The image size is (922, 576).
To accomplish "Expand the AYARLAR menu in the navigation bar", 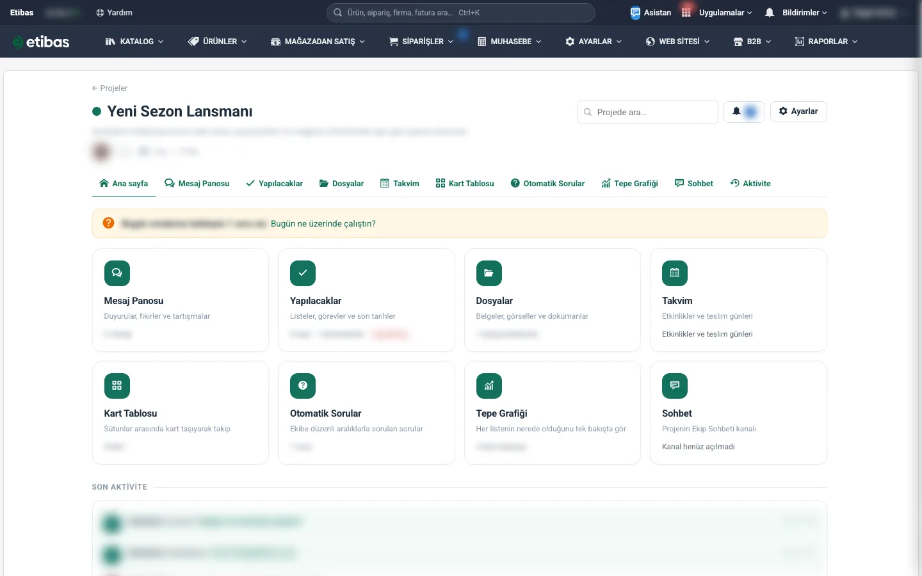I will pos(594,42).
